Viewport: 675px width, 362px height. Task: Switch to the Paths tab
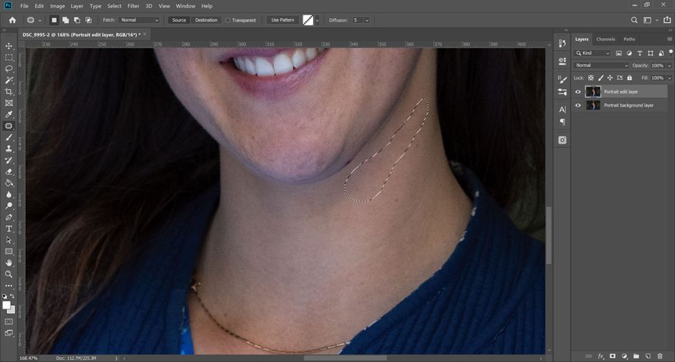[x=629, y=39]
